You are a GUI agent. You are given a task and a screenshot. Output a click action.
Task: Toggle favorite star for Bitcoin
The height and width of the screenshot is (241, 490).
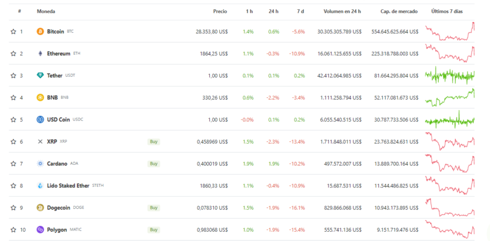[13, 32]
